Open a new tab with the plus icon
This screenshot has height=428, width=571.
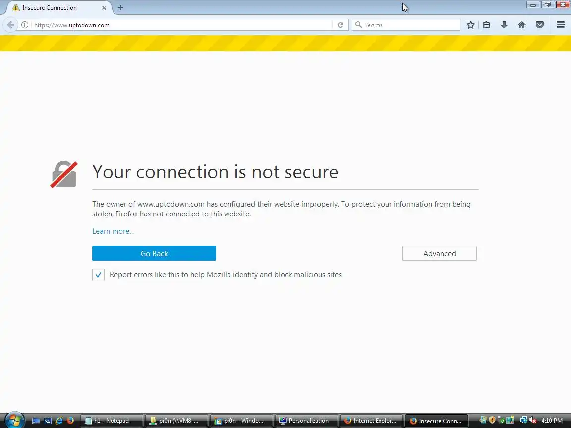[x=120, y=7]
